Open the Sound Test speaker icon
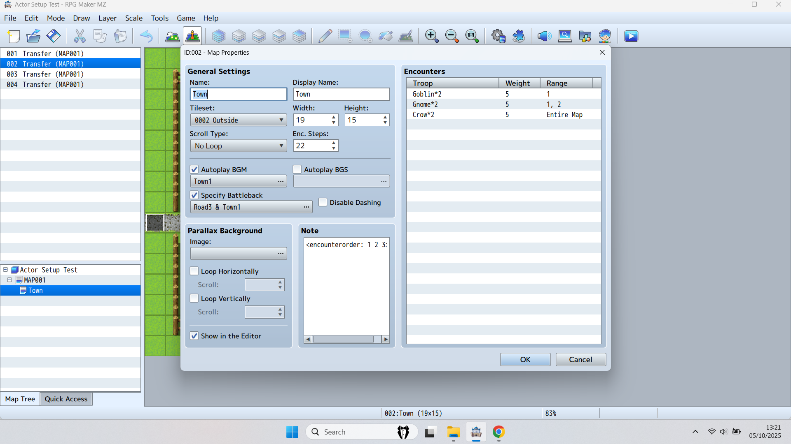 (545, 36)
